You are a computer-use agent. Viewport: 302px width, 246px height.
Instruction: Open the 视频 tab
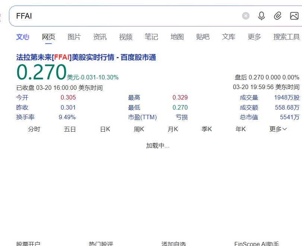pyautogui.click(x=126, y=37)
